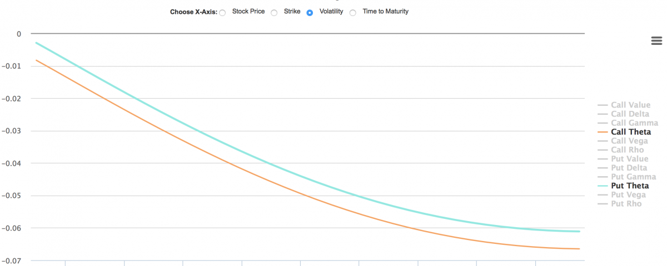The height and width of the screenshot is (266, 667).
Task: Choose the Volatility radio button
Action: pyautogui.click(x=310, y=13)
